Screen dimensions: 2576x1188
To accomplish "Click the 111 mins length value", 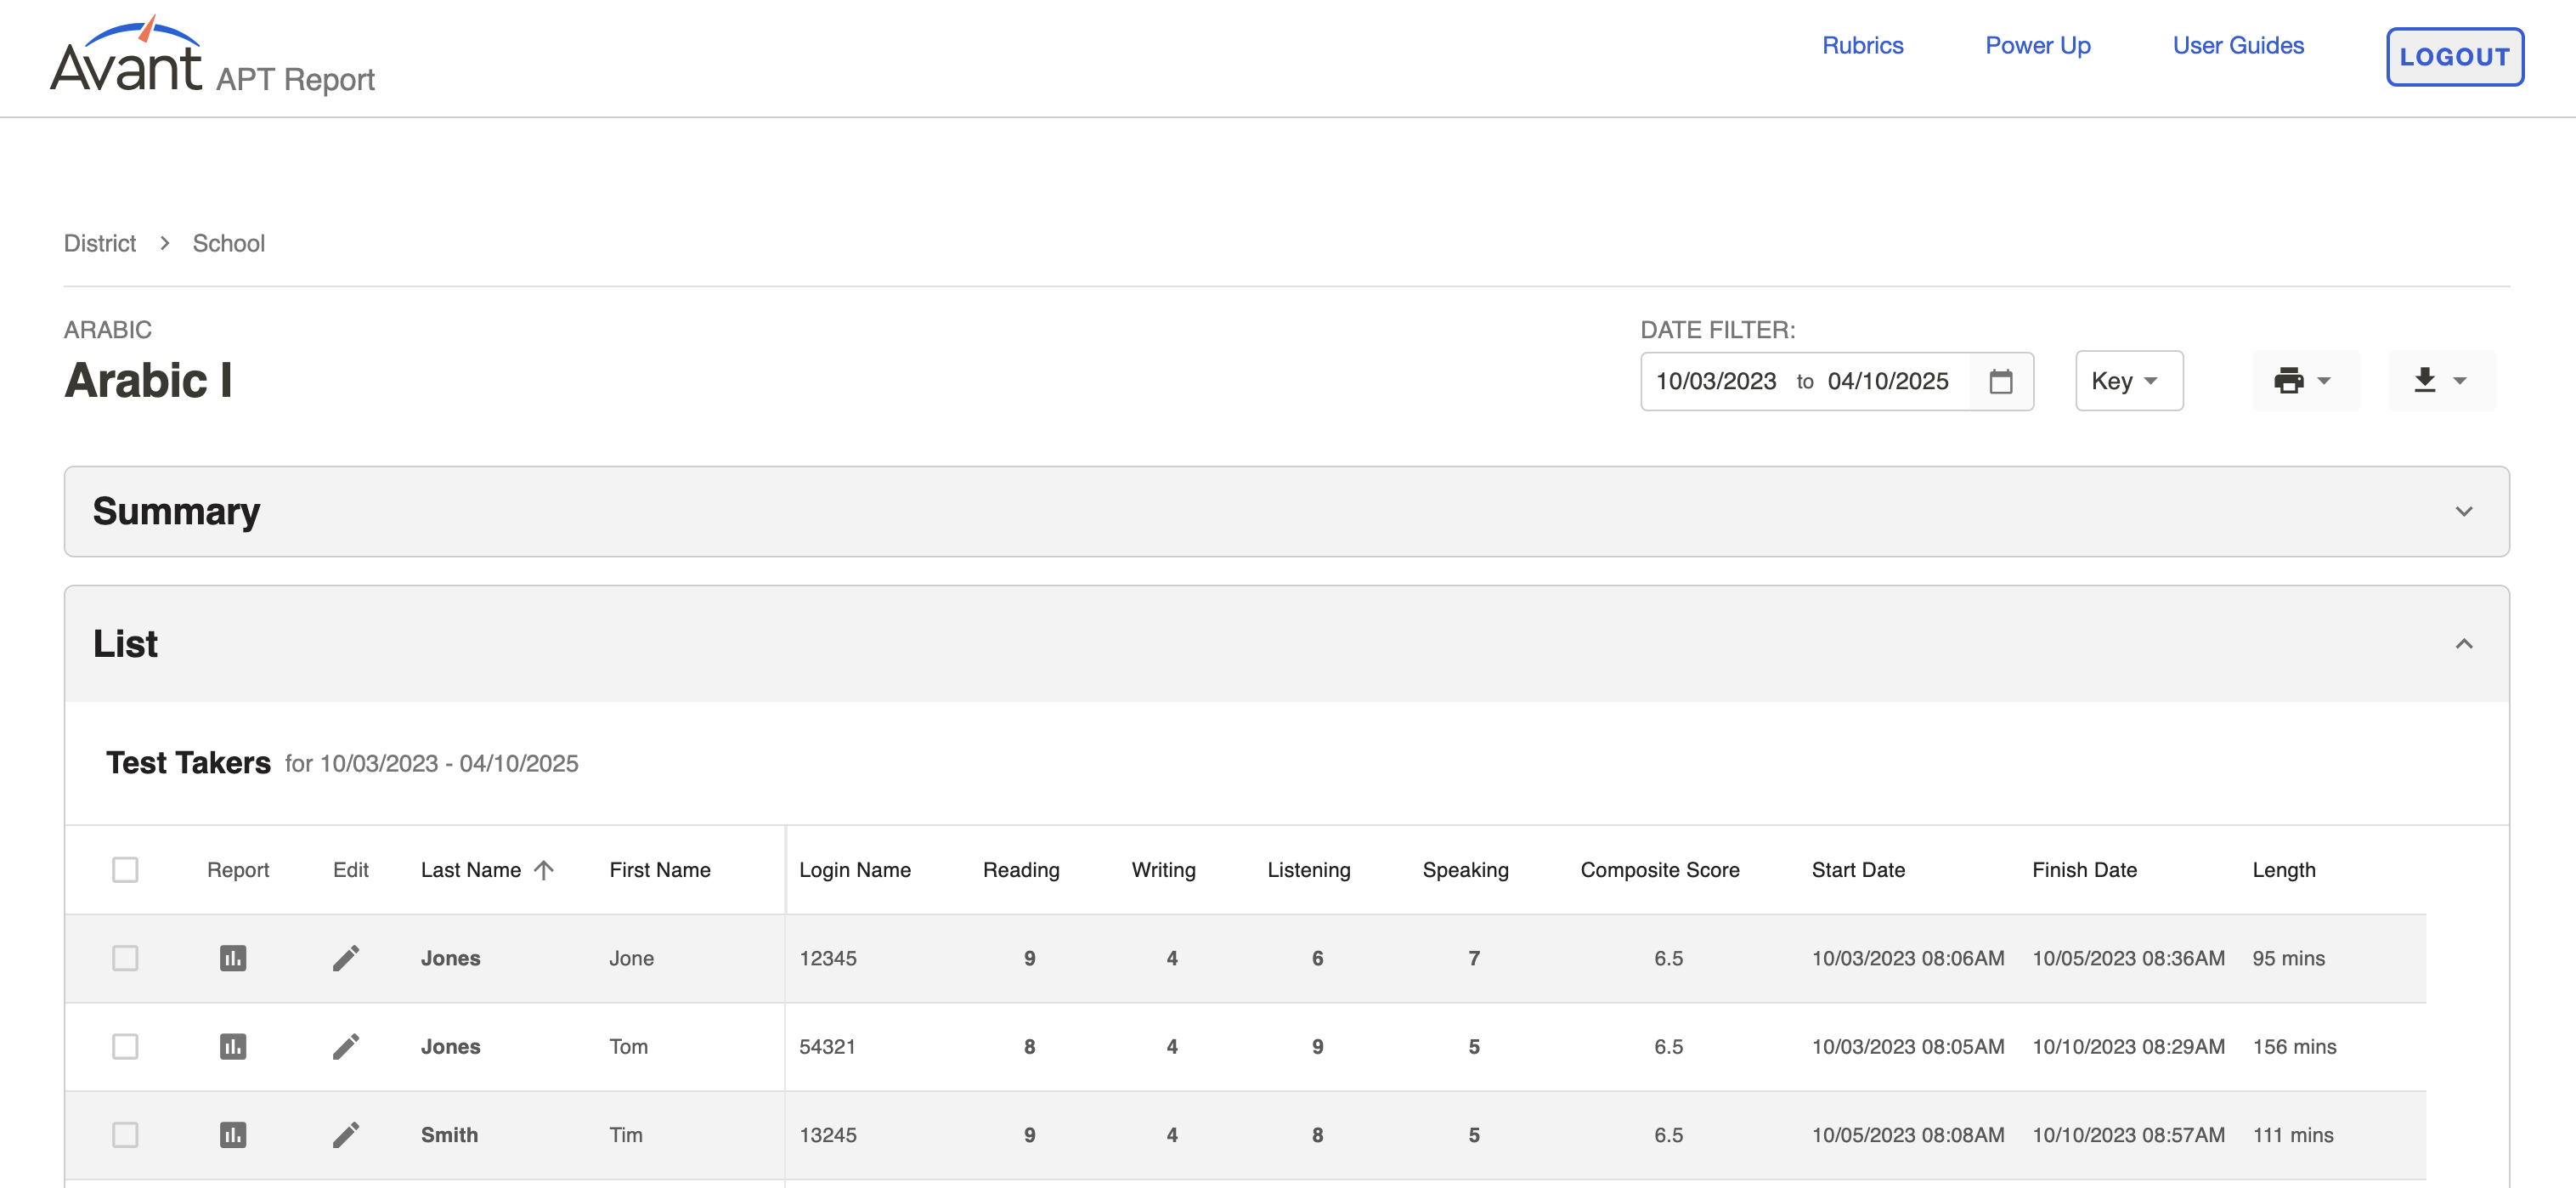I will tap(2293, 1134).
